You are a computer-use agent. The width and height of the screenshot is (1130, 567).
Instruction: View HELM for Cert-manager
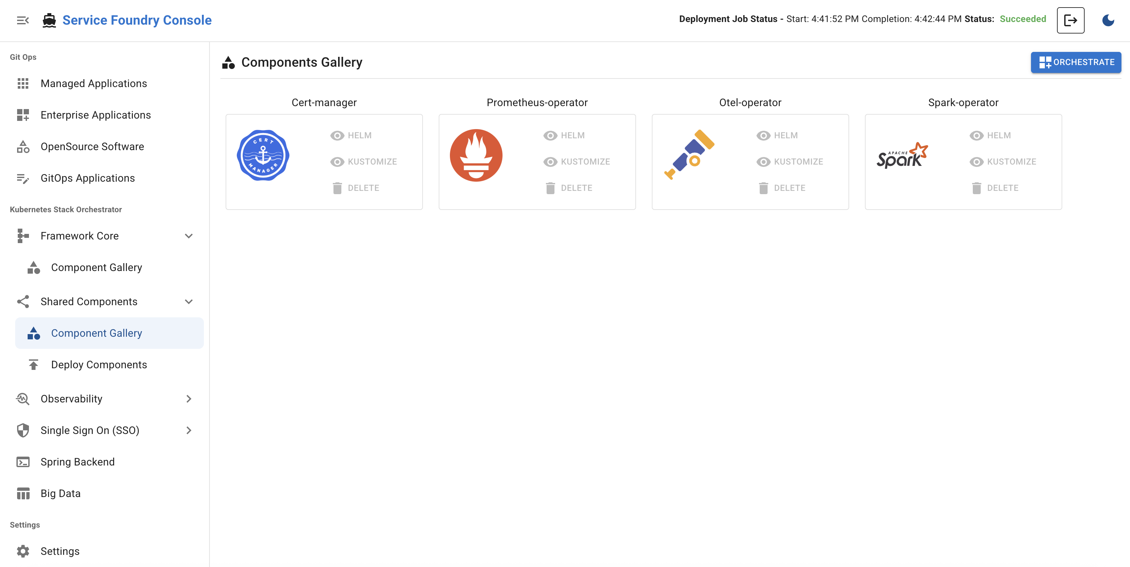tap(351, 135)
